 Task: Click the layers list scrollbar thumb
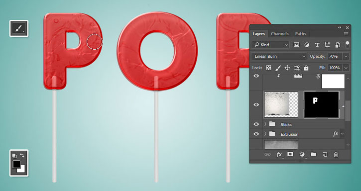tap(348, 110)
